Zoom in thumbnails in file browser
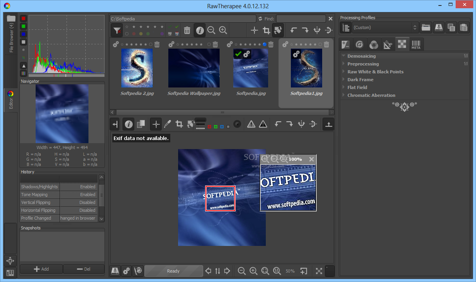 223,30
